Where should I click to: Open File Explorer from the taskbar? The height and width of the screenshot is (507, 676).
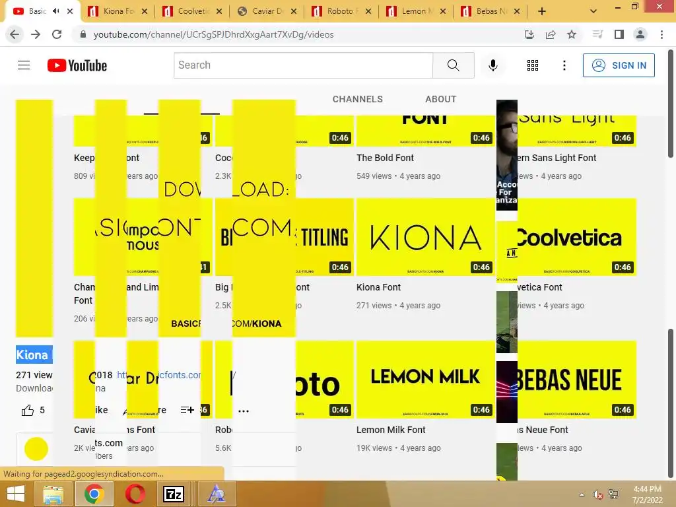tap(53, 494)
